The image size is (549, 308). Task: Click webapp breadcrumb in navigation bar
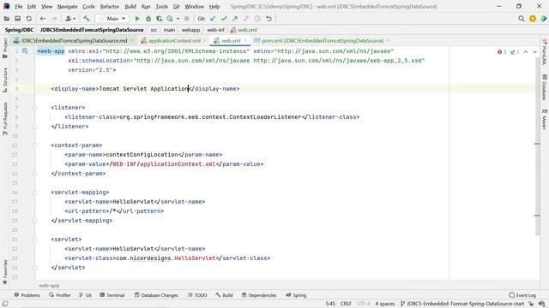point(190,30)
